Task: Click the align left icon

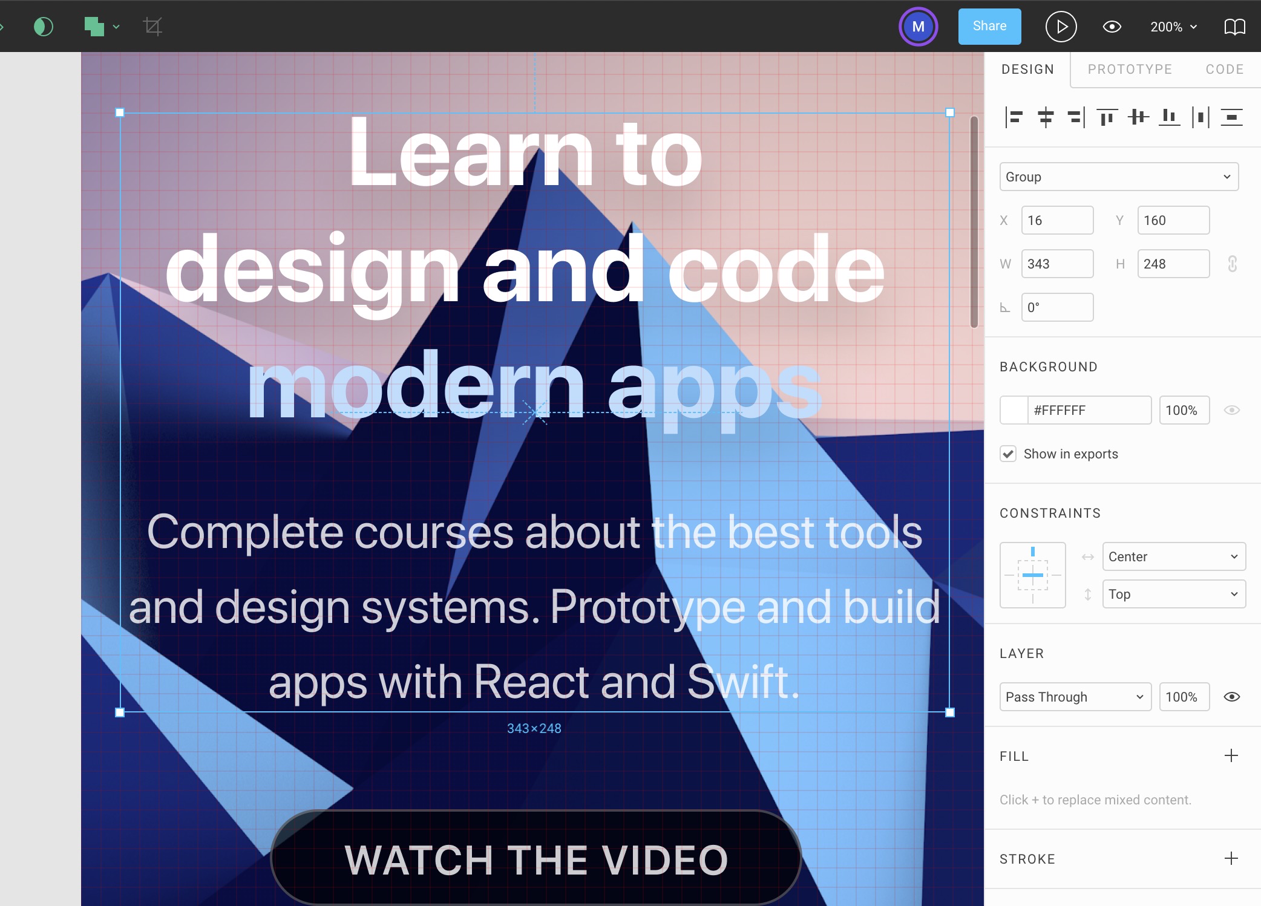Action: click(1014, 117)
